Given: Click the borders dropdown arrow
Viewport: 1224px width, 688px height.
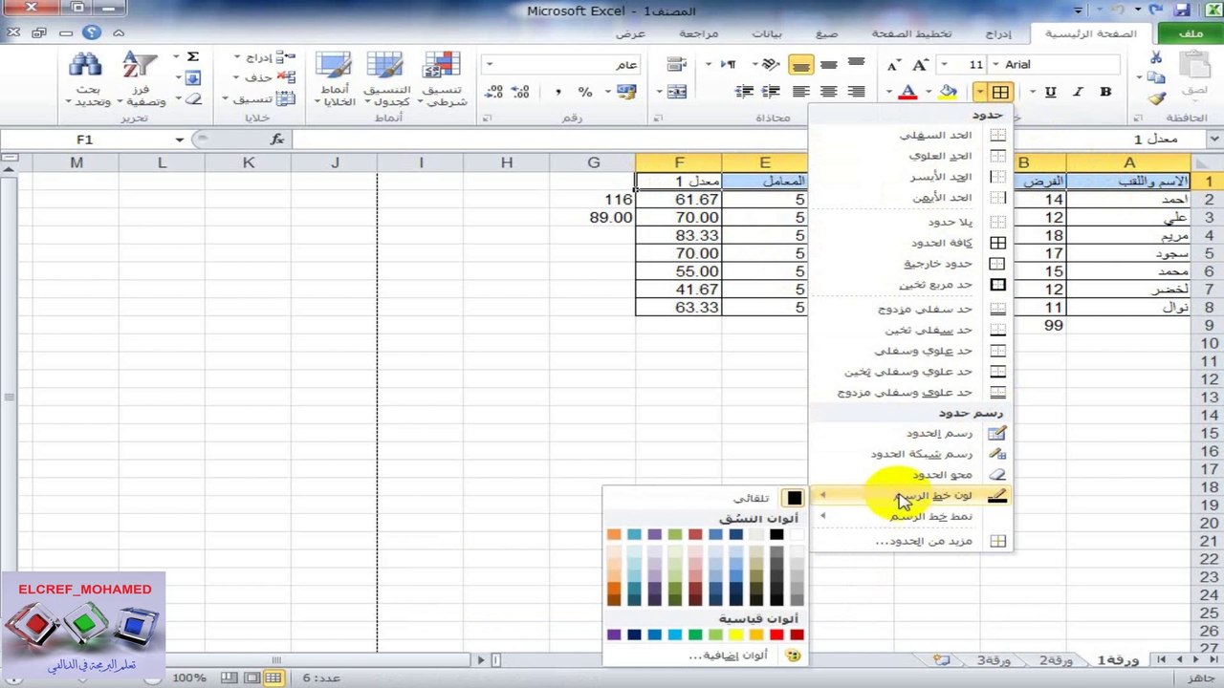Looking at the screenshot, I should [981, 92].
